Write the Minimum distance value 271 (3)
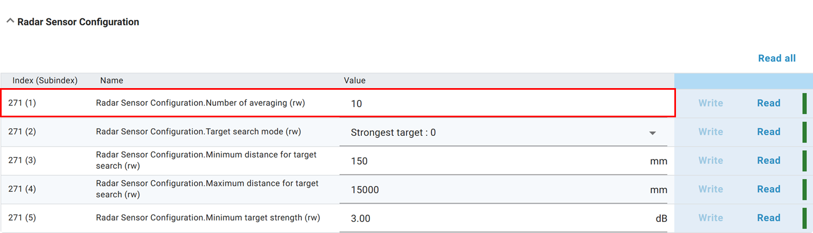This screenshot has width=813, height=233. (710, 161)
